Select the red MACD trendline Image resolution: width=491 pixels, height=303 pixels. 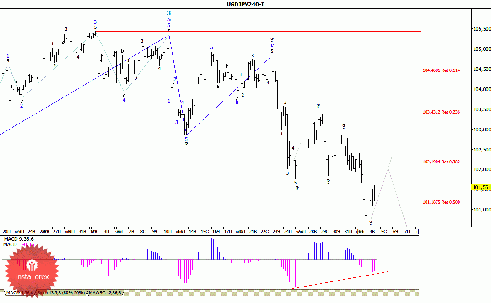click(x=340, y=280)
